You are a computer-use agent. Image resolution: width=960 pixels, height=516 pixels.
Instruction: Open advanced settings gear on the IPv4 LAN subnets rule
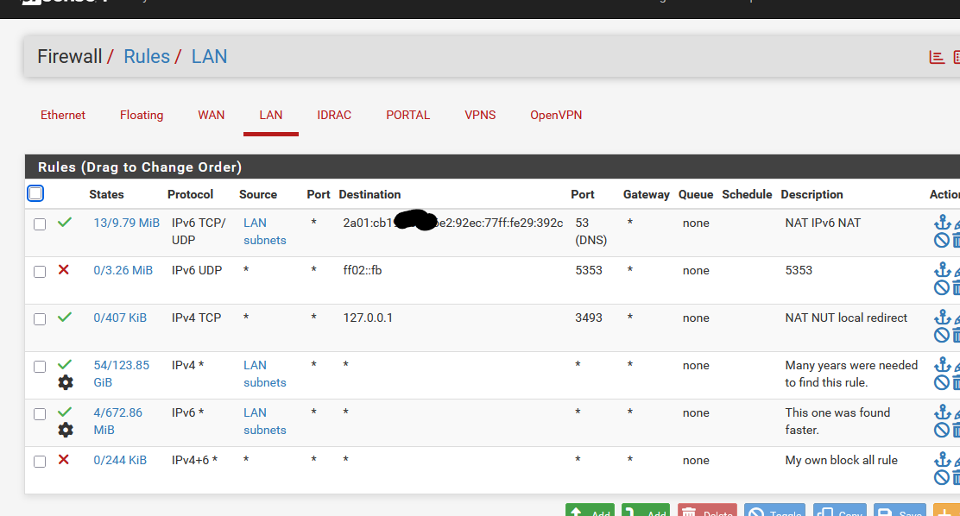point(66,382)
